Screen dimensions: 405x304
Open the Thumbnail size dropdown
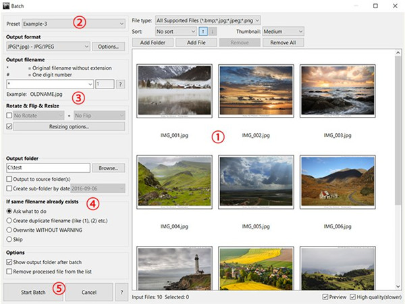(283, 32)
